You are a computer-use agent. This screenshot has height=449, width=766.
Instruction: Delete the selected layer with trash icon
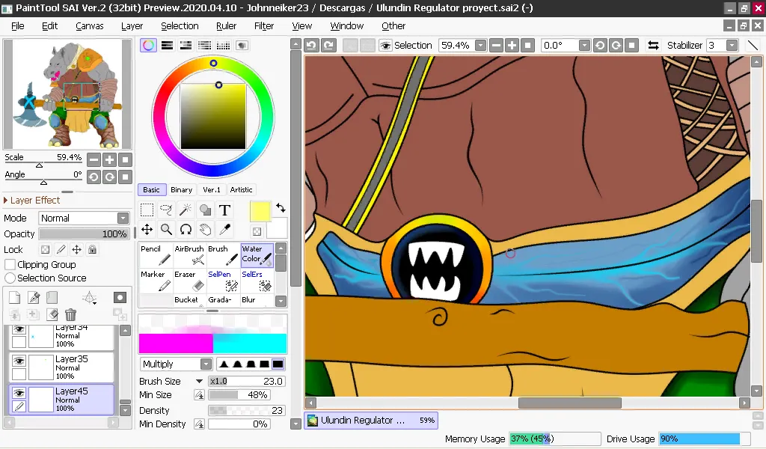70,314
